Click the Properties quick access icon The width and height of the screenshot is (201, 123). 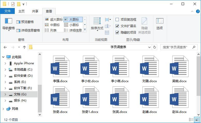click(13, 4)
